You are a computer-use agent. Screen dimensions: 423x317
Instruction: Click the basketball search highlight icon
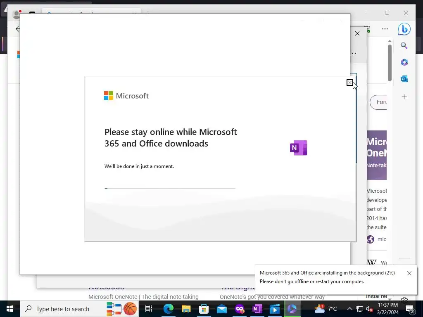click(x=130, y=309)
